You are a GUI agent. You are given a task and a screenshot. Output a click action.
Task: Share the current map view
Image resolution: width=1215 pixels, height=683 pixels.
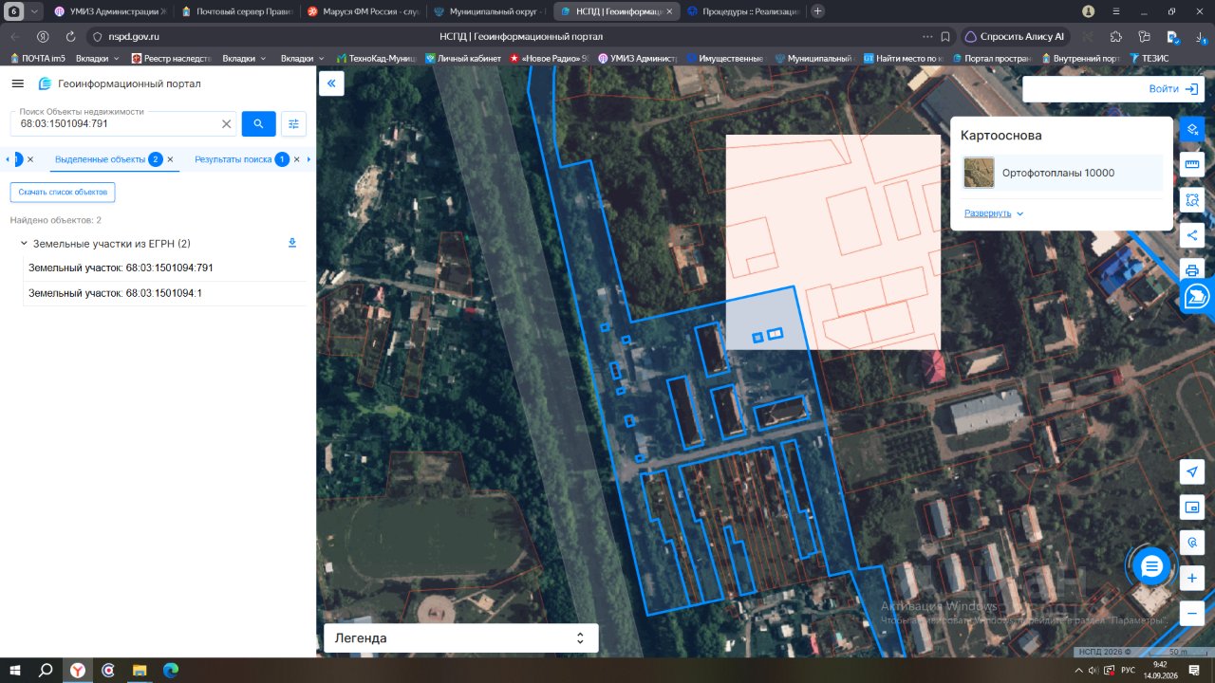1192,235
